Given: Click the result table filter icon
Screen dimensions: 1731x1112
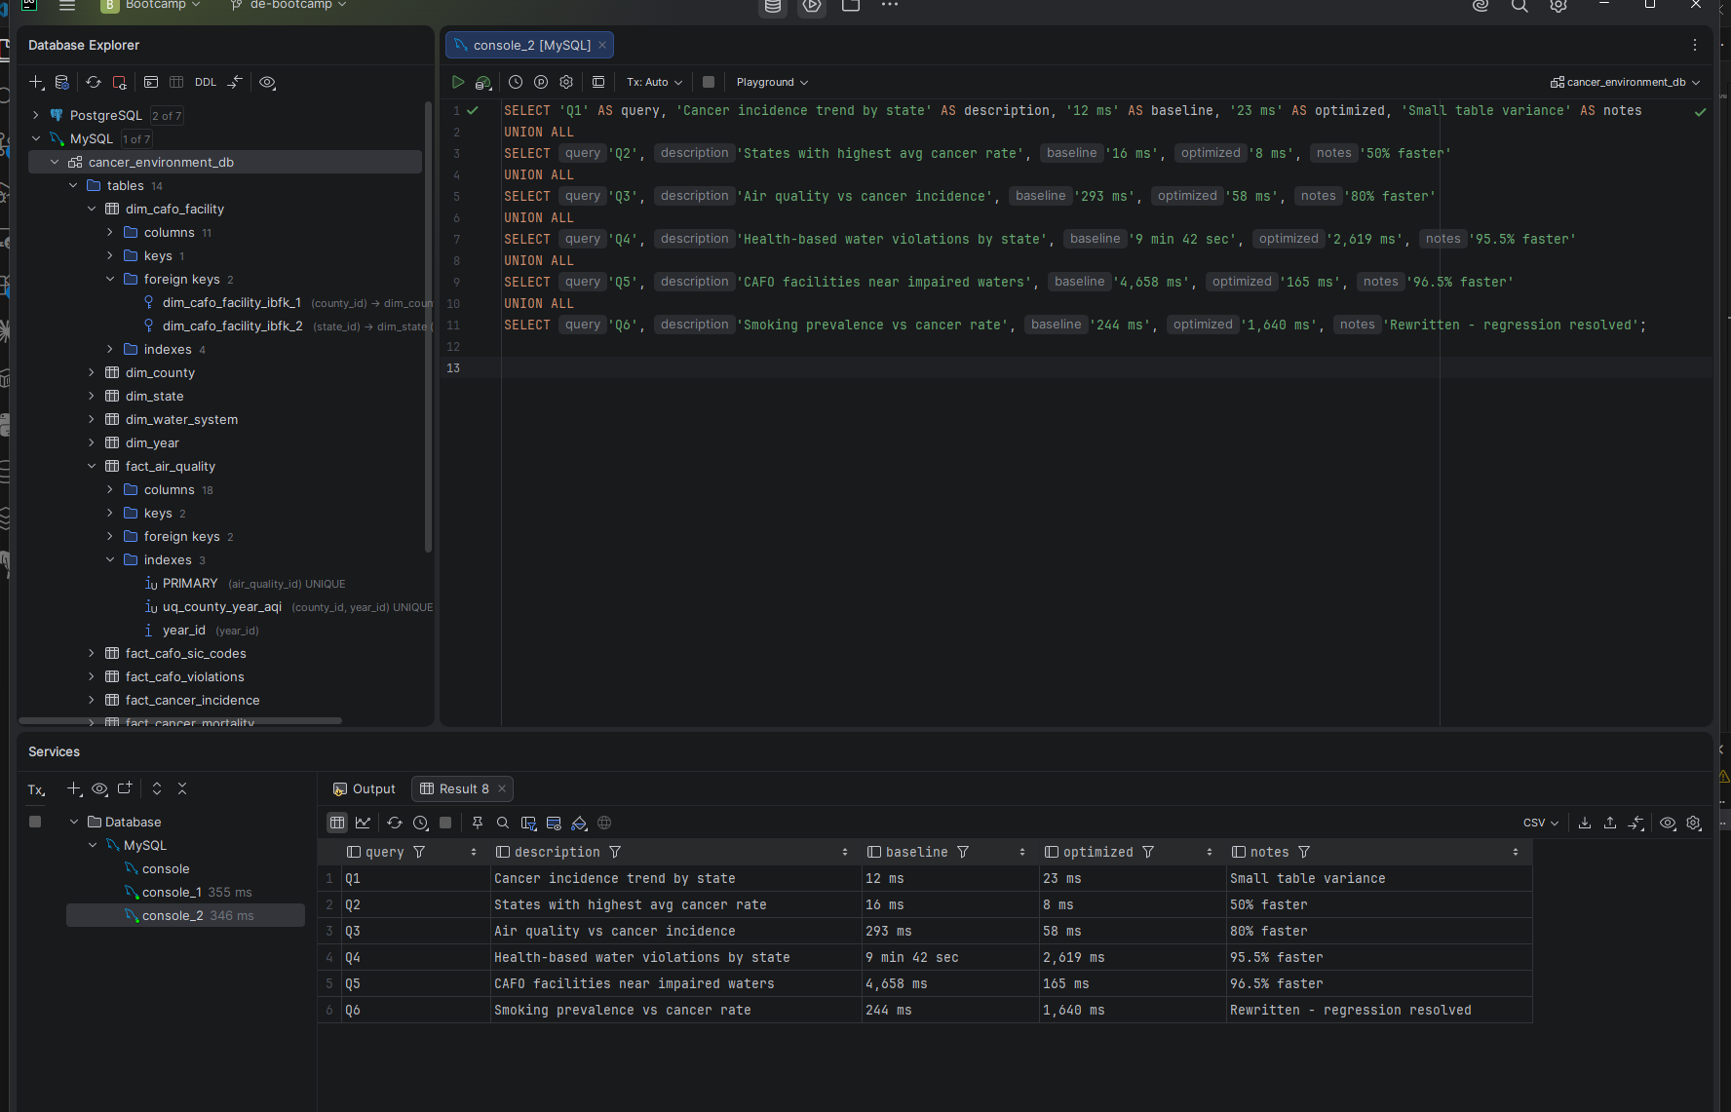Looking at the screenshot, I should (x=529, y=823).
